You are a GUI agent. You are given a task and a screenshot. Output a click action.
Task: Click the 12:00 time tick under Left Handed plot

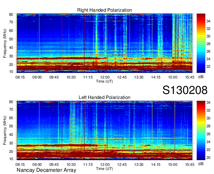(105, 165)
